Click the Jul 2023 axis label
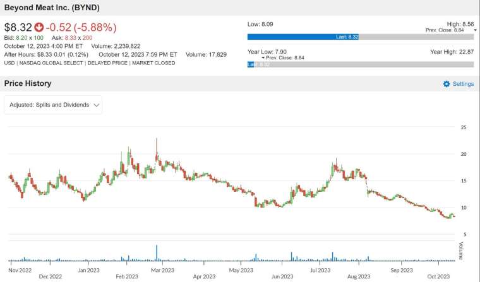Screen dimensions: 480x282 (320, 271)
